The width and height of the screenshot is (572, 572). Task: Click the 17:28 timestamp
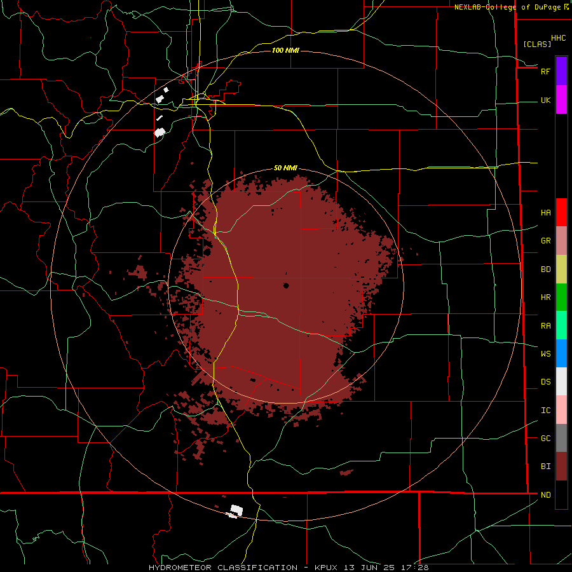[x=416, y=568]
